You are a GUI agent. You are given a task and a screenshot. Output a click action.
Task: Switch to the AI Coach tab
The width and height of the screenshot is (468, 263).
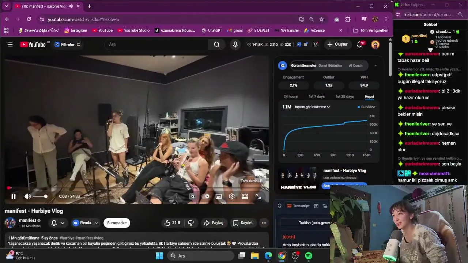[356, 66]
